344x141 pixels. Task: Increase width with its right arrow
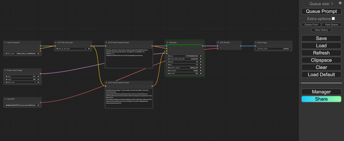coord(38,76)
